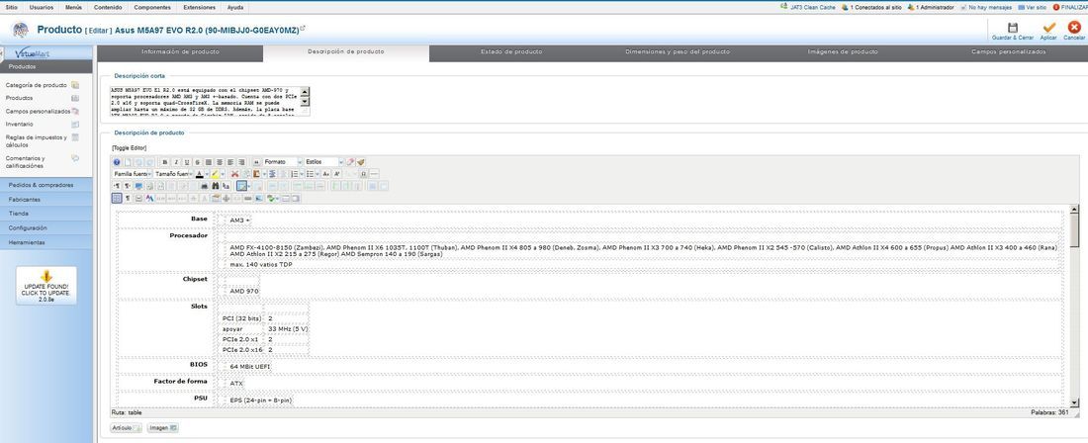Viewport: 1088px width, 443px height.
Task: Expand the Tienda section
Action: pos(45,214)
